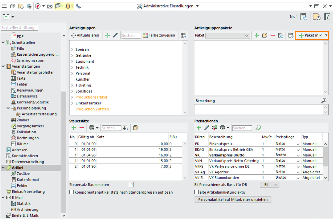Image resolution: width=333 pixels, height=219 pixels.
Task: Check alte Artikelanmietung aktiv
Action: pos(197,192)
